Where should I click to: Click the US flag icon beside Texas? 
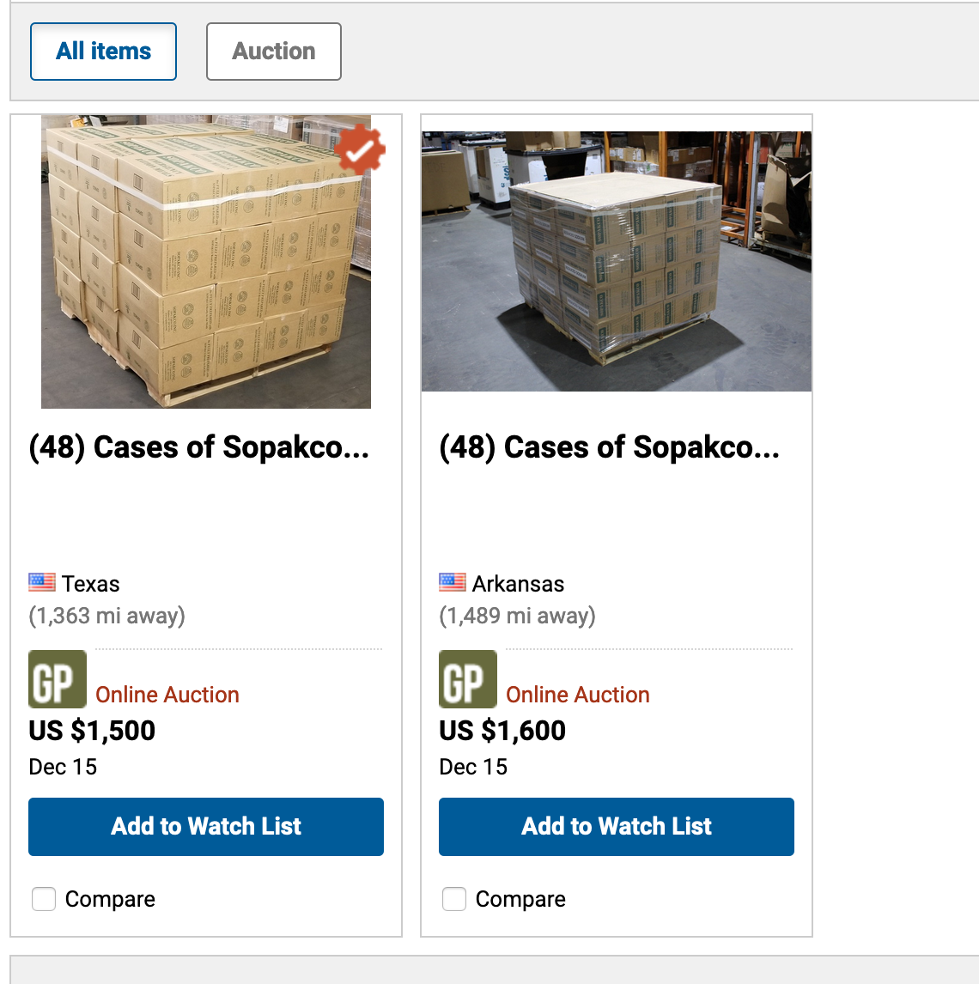click(x=42, y=583)
